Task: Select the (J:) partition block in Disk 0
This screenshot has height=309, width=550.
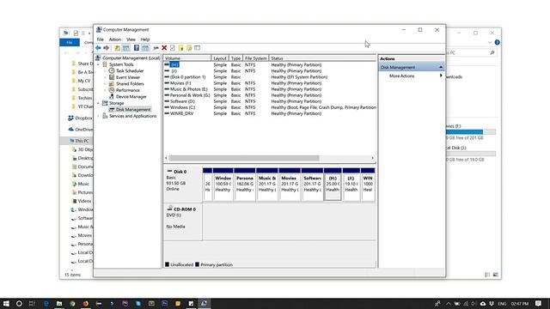Action: (351, 185)
